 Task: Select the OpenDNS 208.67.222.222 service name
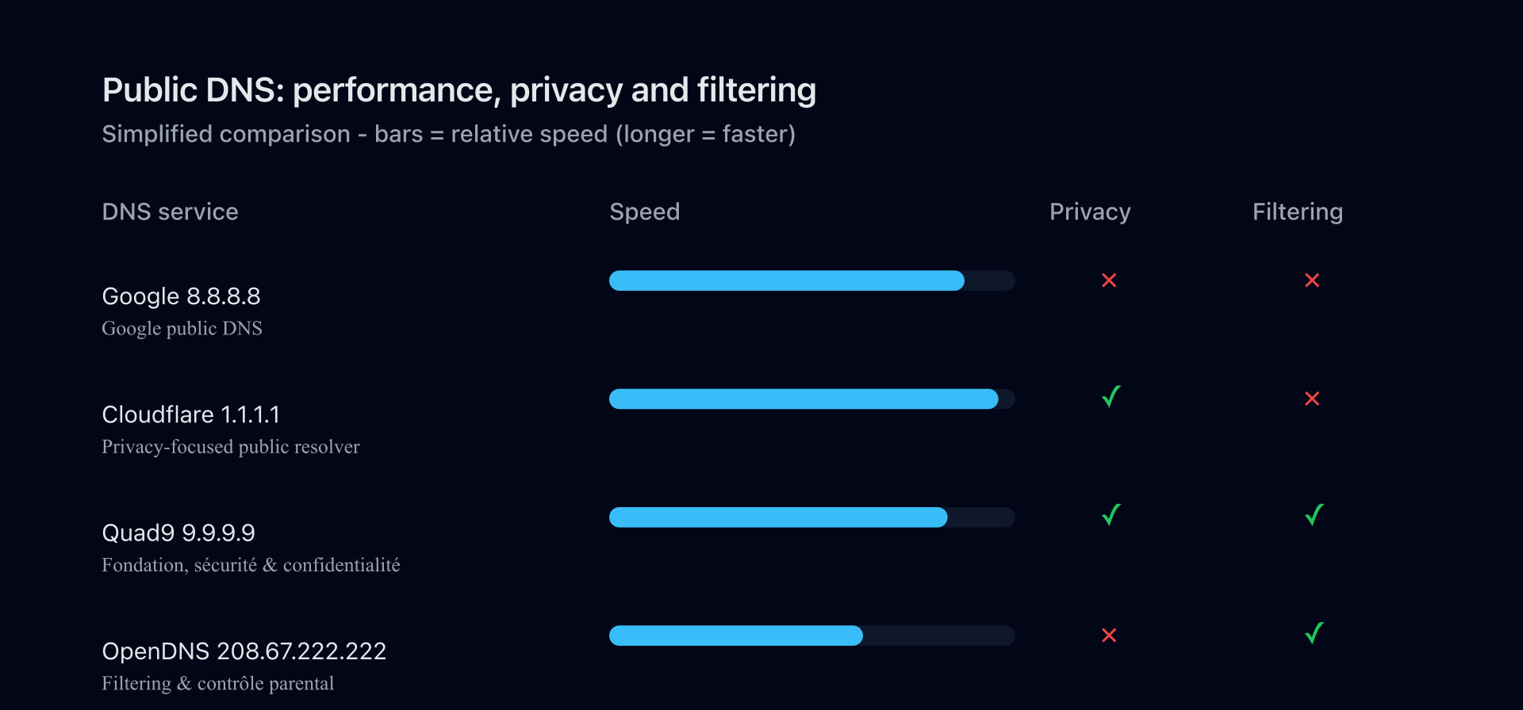click(244, 651)
